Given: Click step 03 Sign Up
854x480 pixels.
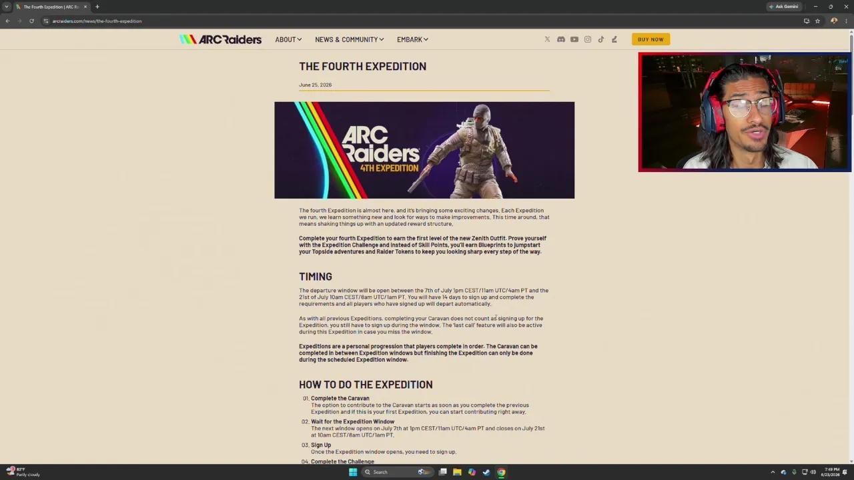Looking at the screenshot, I should click(321, 445).
